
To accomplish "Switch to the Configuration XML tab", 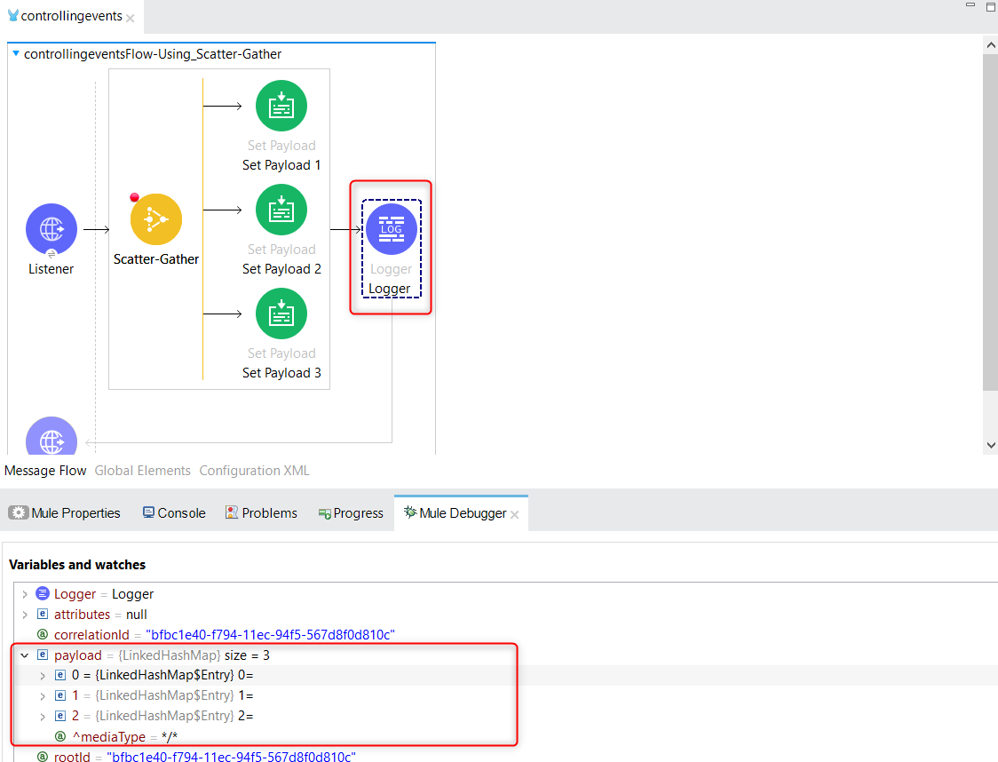I will point(253,471).
